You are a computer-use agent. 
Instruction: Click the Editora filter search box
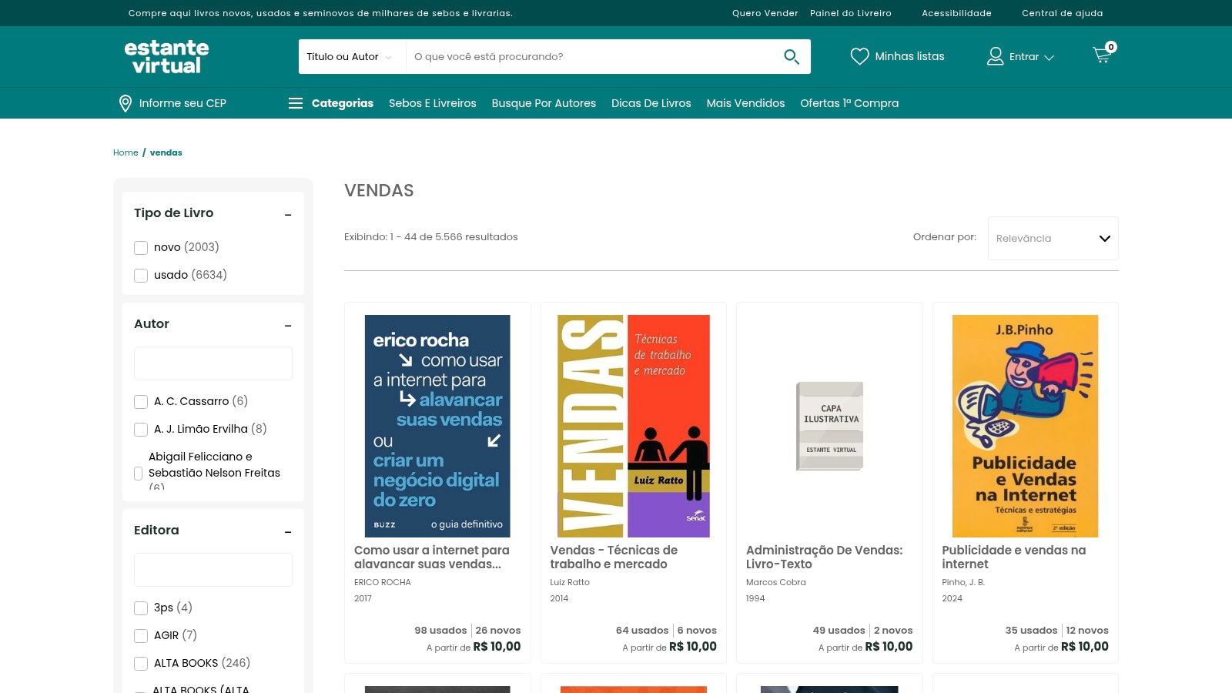click(x=213, y=570)
